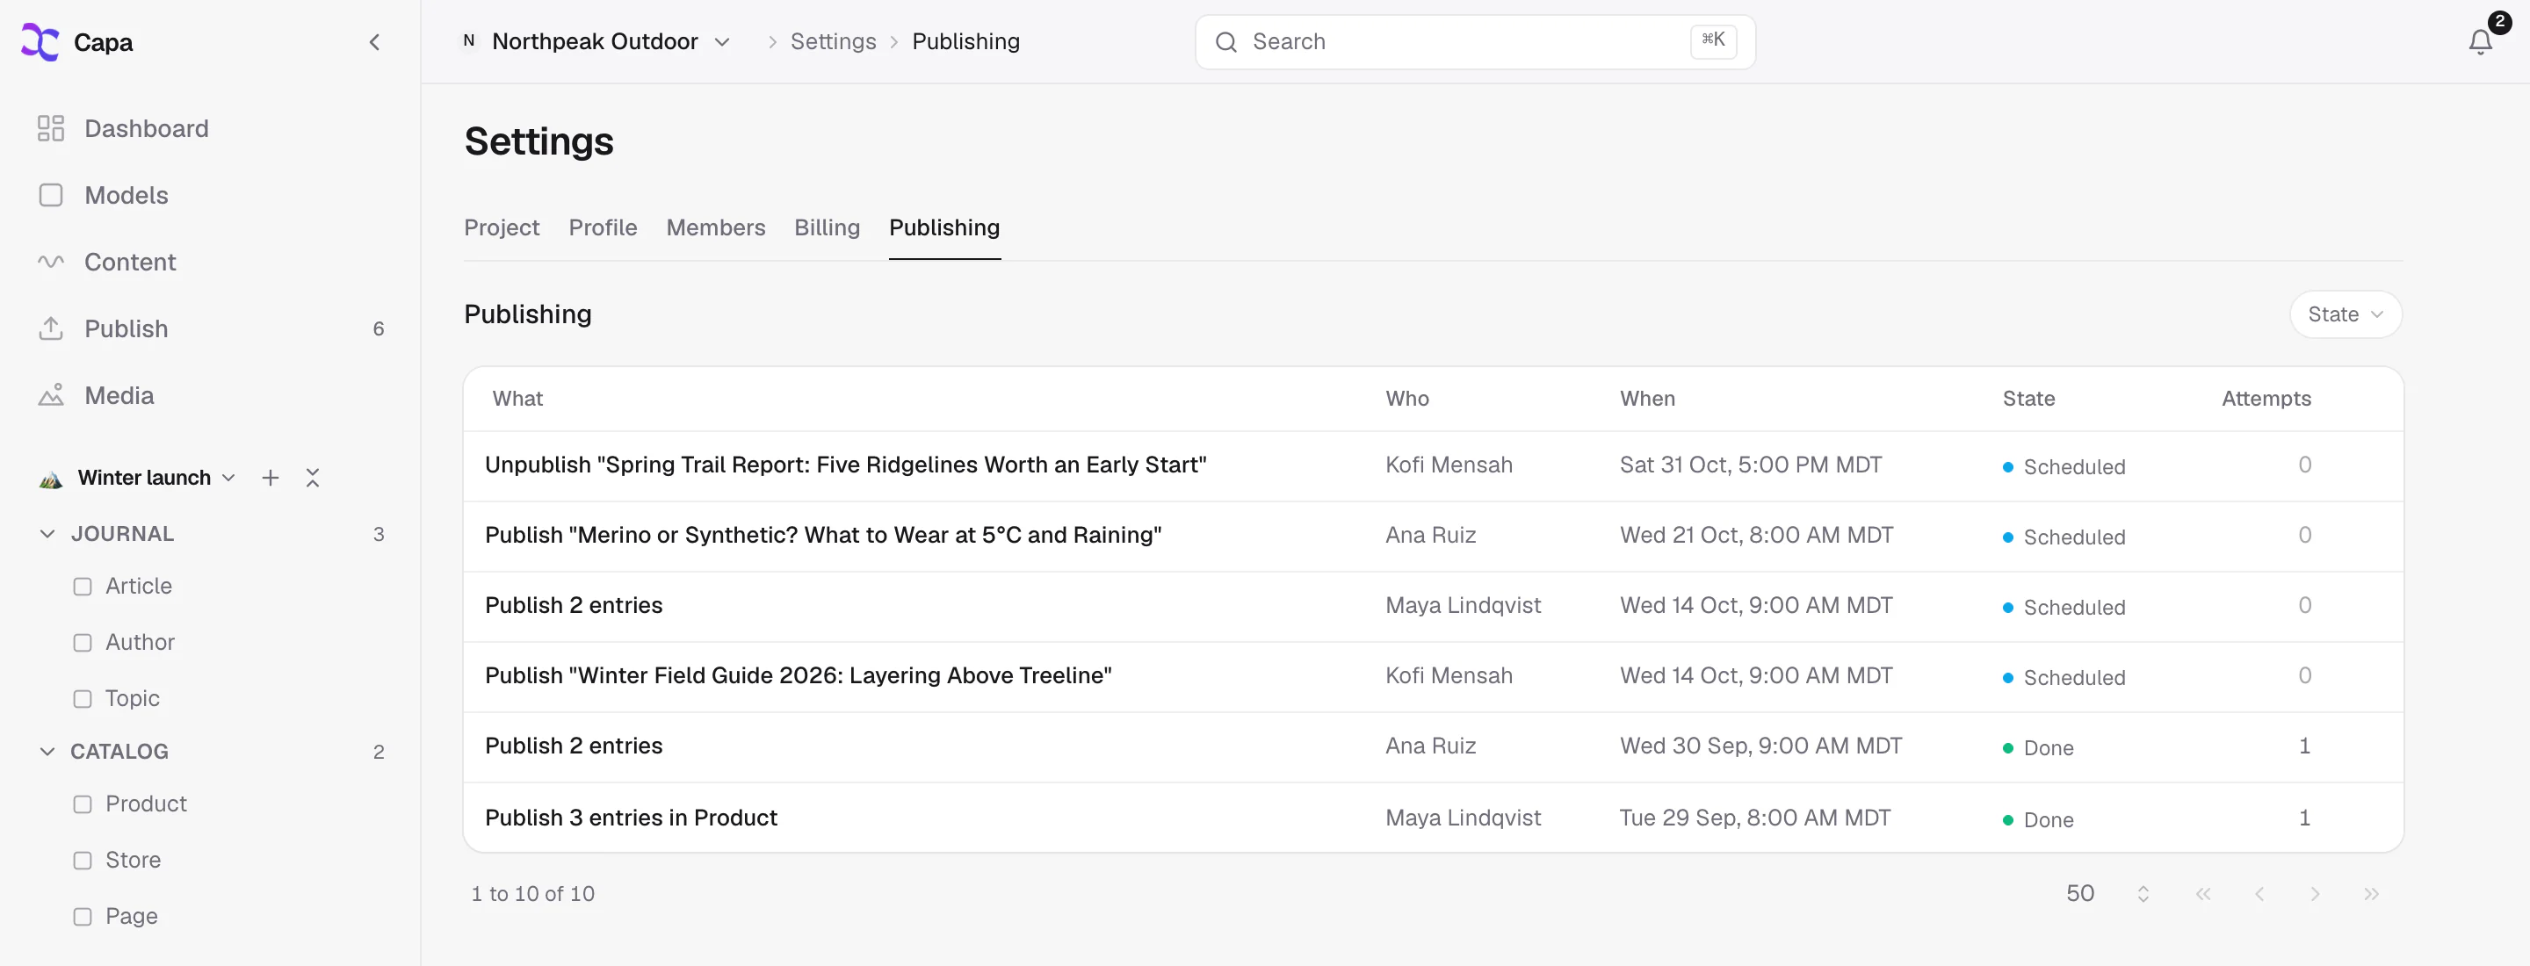The height and width of the screenshot is (966, 2530).
Task: Open the Northpeak Outdoor project dropdown
Action: [x=596, y=41]
